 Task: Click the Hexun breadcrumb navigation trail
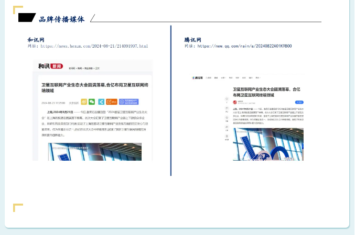click(84, 68)
